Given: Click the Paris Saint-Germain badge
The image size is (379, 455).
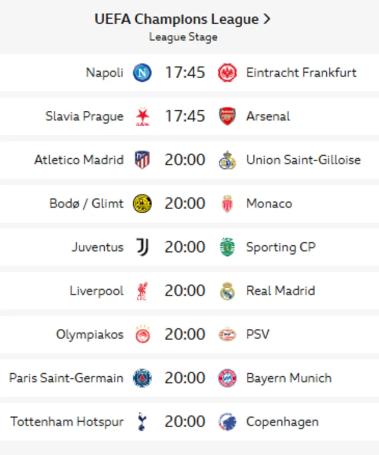Looking at the screenshot, I should (x=142, y=378).
